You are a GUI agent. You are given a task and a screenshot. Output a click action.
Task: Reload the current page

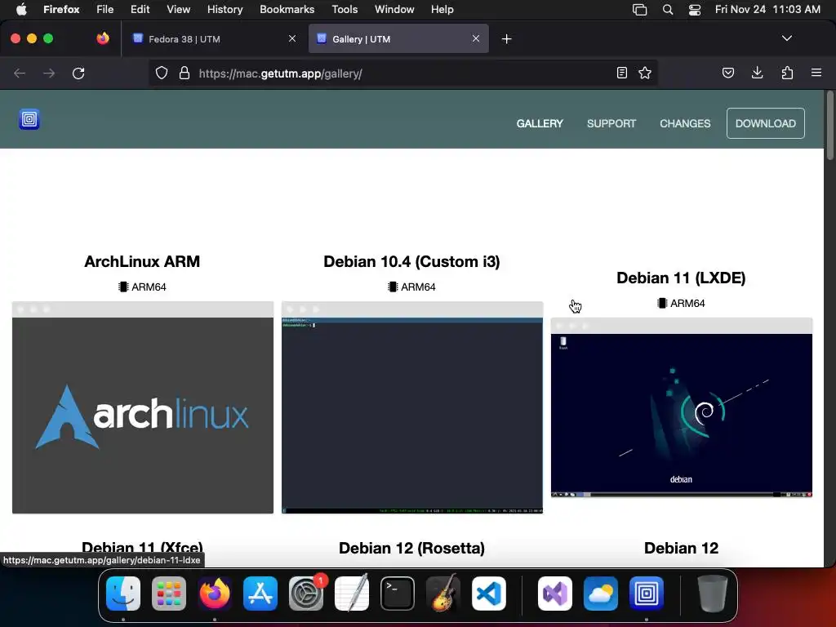78,73
